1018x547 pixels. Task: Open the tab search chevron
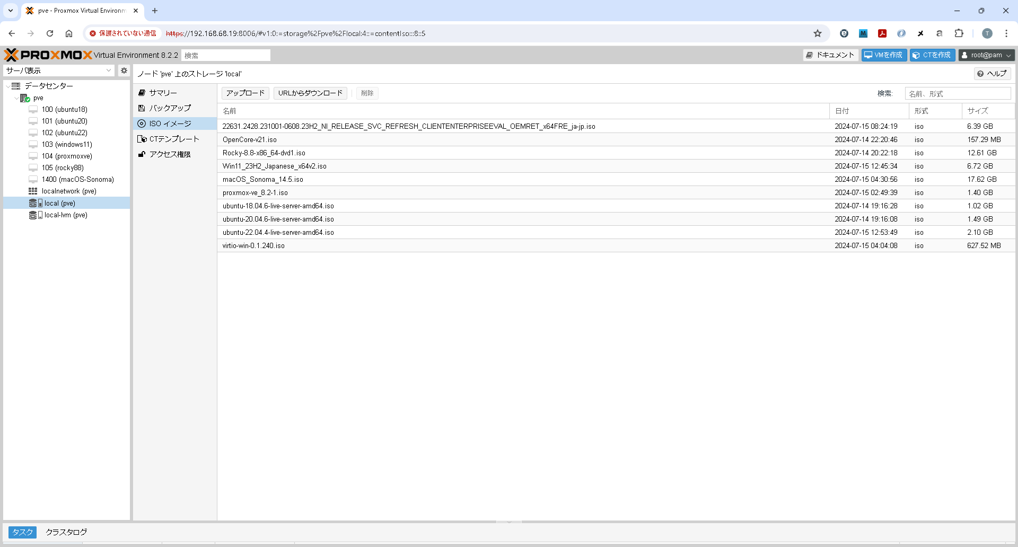point(11,11)
